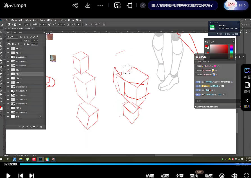This screenshot has width=251, height=178.
Task: Click the download icon in top bar
Action: [x=87, y=5]
